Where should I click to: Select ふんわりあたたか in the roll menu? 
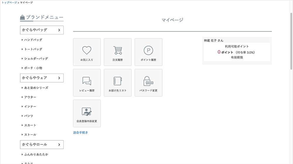click(36, 154)
